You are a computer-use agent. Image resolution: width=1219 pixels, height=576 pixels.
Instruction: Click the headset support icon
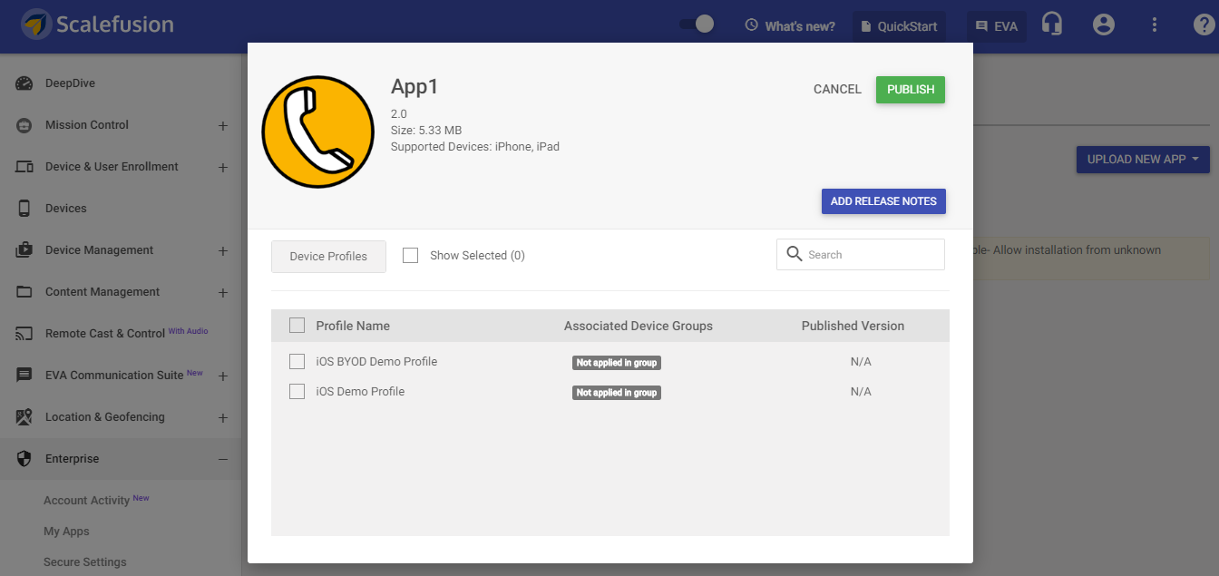click(x=1052, y=24)
